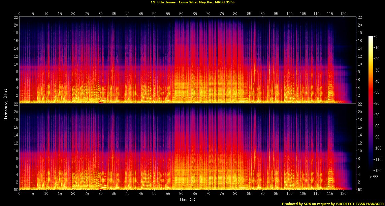Click the file title text at top

192,2
